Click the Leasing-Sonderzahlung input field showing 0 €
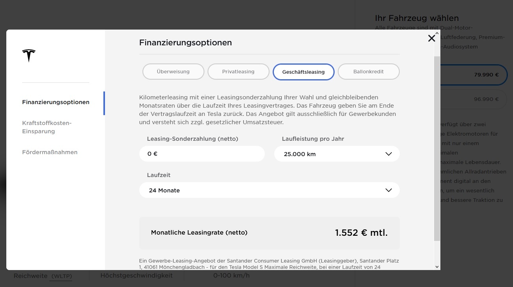Viewport: 513px width, 287px height. click(202, 154)
